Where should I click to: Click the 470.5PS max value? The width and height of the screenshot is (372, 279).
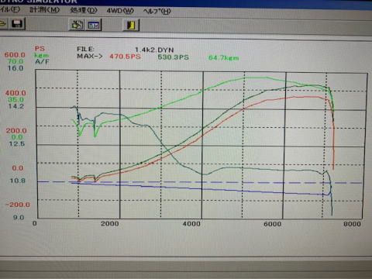pos(125,57)
